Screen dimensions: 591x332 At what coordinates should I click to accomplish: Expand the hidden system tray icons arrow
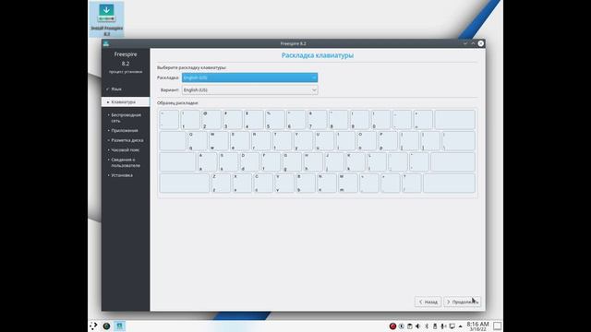click(x=460, y=326)
